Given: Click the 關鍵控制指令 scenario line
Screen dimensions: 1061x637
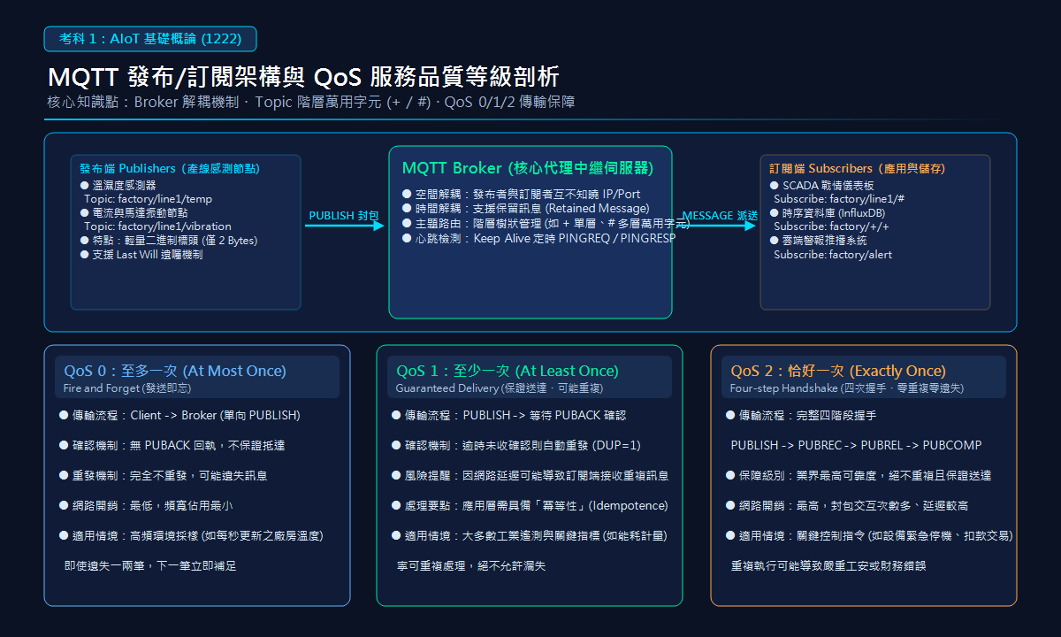Looking at the screenshot, I should click(x=868, y=535).
